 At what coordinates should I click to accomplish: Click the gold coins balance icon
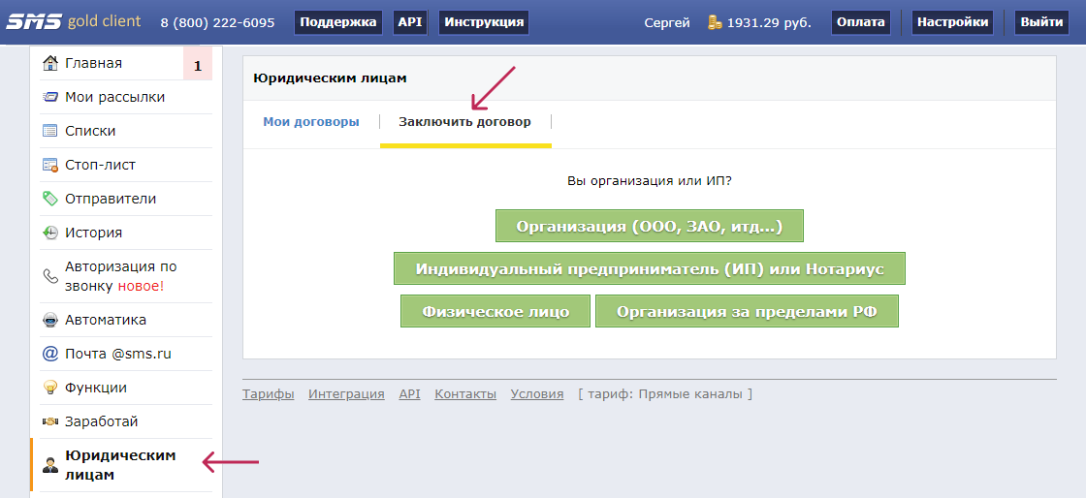click(715, 22)
